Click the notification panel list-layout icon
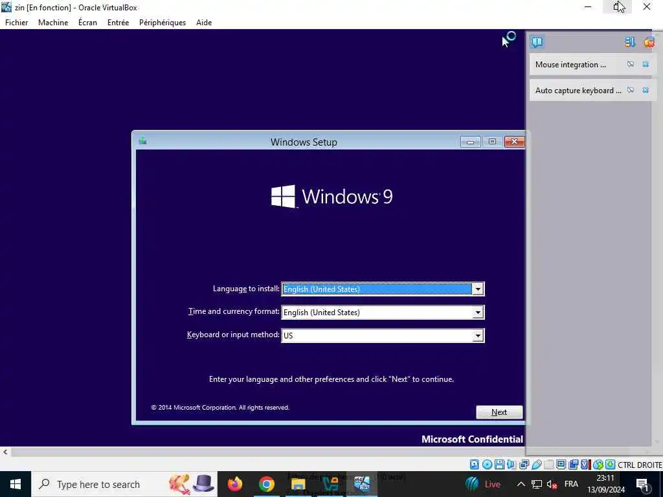This screenshot has width=663, height=497. 630,42
